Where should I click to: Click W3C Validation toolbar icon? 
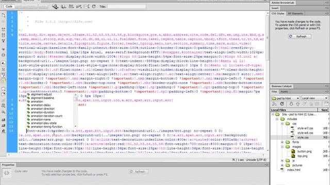79,7
